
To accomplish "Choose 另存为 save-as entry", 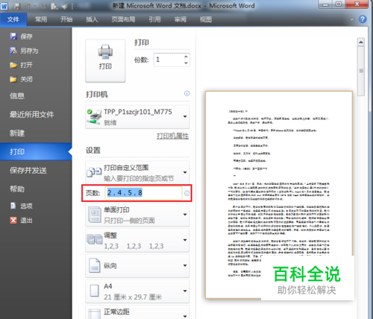I will pos(24,51).
